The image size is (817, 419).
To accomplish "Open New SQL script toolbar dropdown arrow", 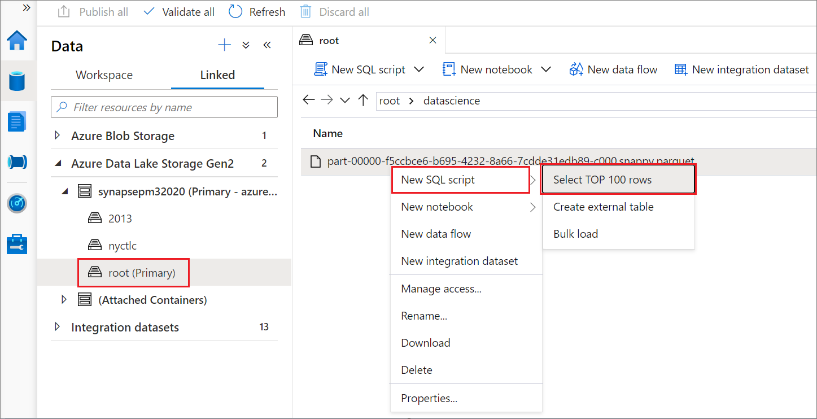I will point(419,69).
